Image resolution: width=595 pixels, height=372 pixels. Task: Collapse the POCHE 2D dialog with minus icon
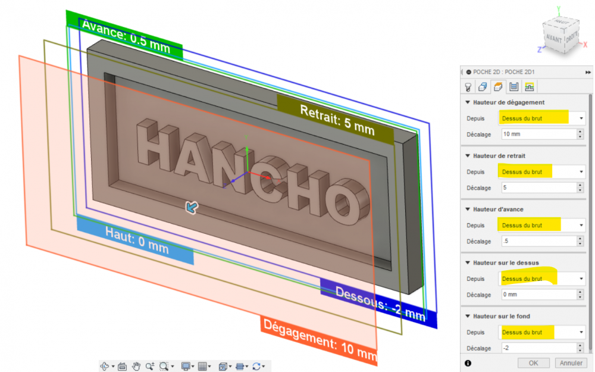(x=469, y=72)
